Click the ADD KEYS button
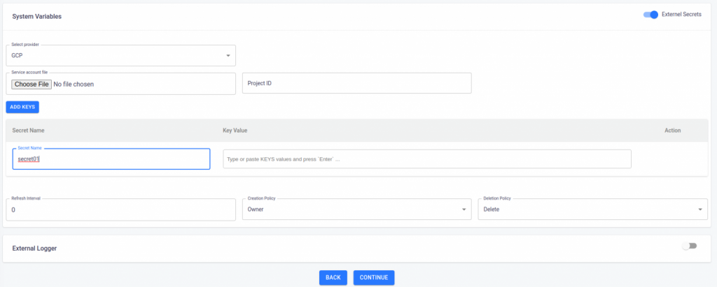717x287 pixels. (x=22, y=107)
